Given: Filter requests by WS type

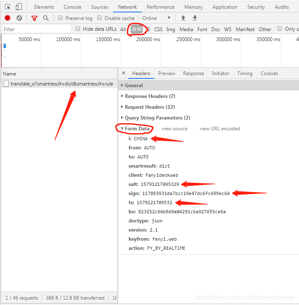Looking at the screenshot, I should point(228,29).
